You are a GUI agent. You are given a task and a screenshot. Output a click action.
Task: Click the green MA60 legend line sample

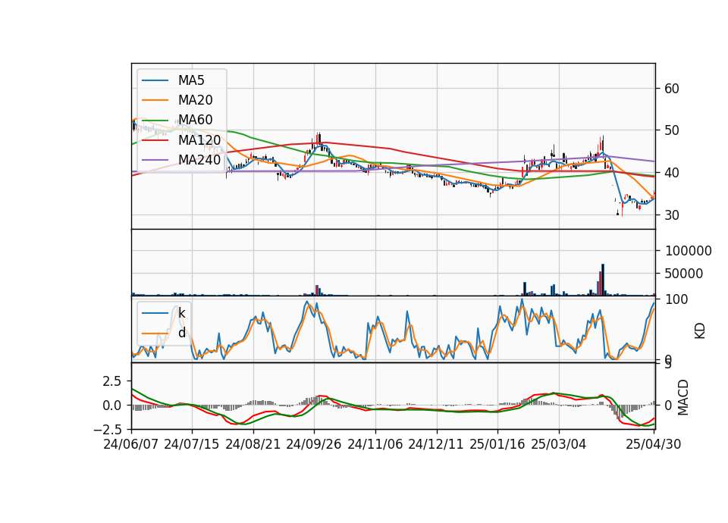[155, 121]
